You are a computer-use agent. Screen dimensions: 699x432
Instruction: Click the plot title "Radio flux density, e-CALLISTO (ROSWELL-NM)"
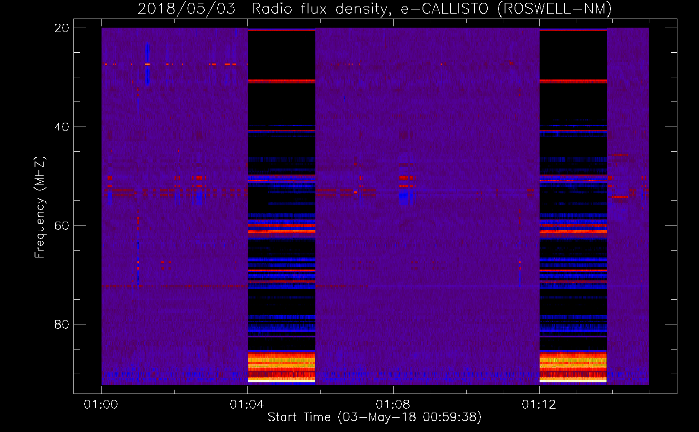(x=432, y=9)
